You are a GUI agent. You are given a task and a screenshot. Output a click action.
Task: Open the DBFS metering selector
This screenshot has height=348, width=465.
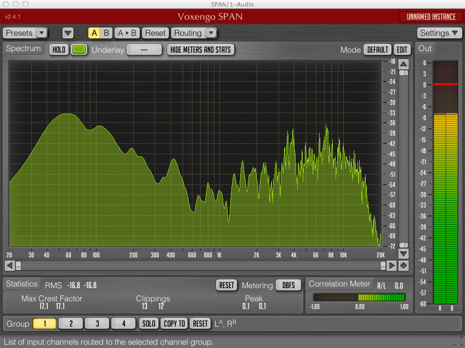[288, 285]
